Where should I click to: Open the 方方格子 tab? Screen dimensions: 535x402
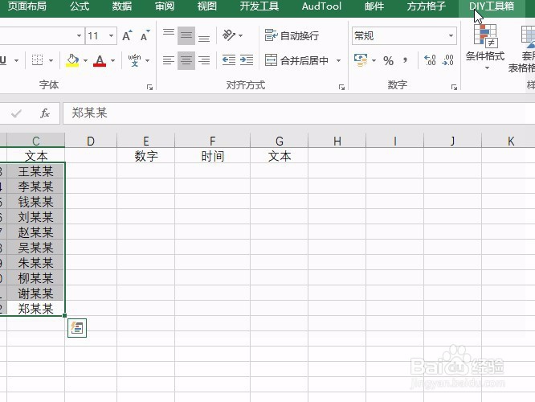pyautogui.click(x=427, y=6)
